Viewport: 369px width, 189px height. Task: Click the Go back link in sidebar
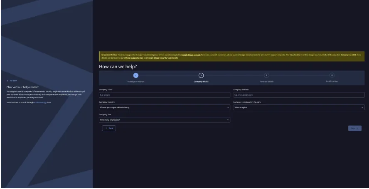coord(12,81)
